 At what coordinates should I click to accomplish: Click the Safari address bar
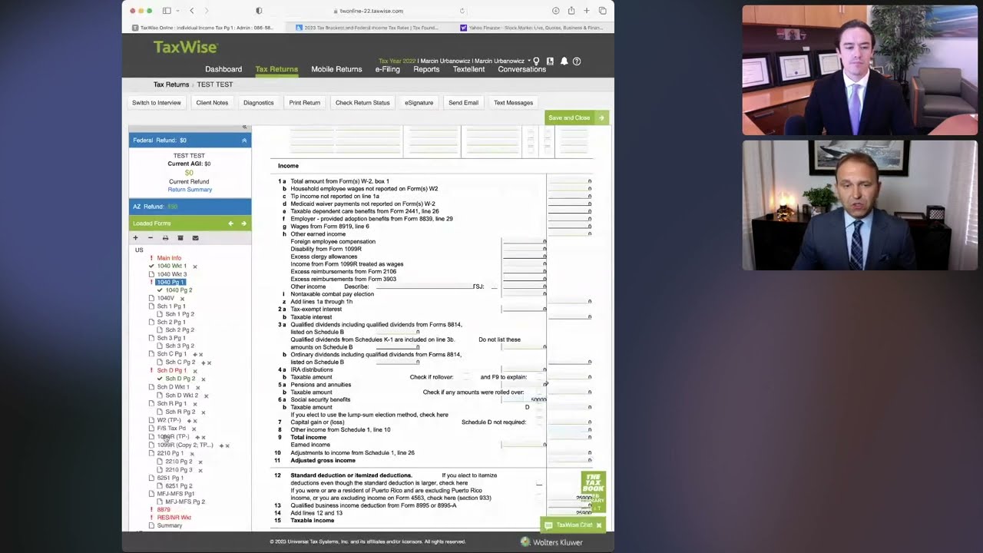(x=371, y=11)
